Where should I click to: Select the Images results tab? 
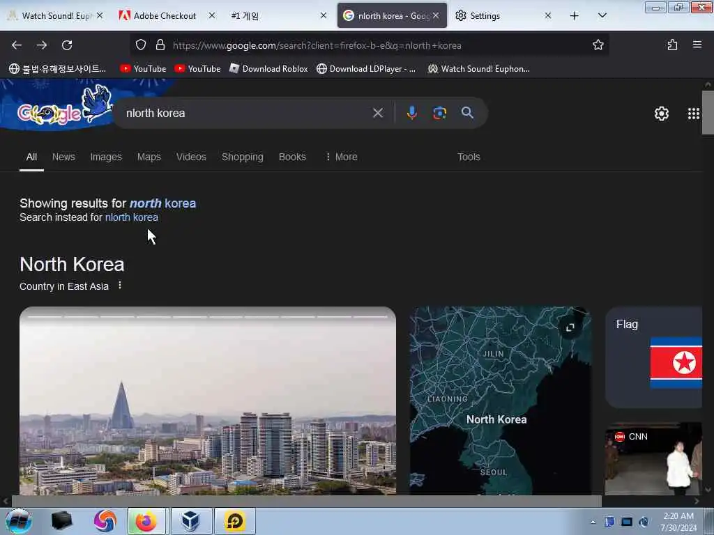[x=106, y=157]
